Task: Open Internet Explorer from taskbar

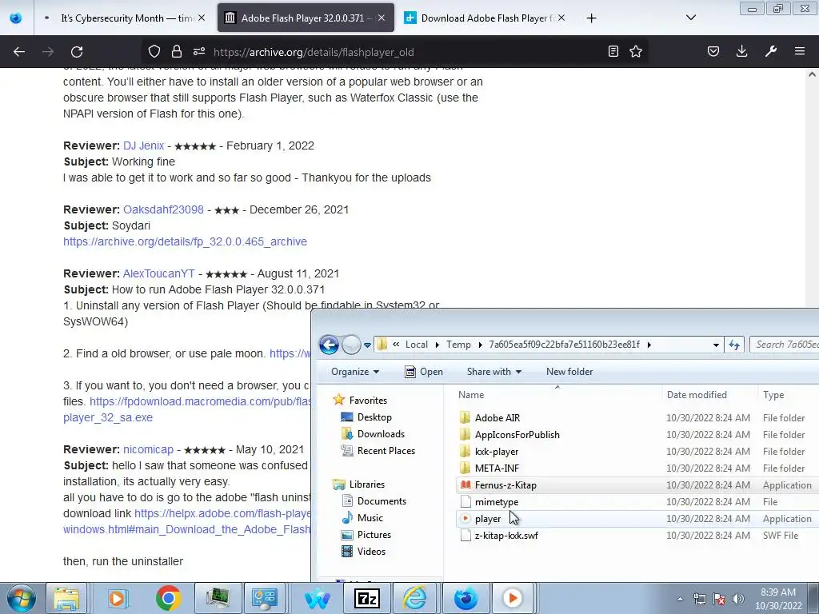Action: click(x=414, y=598)
